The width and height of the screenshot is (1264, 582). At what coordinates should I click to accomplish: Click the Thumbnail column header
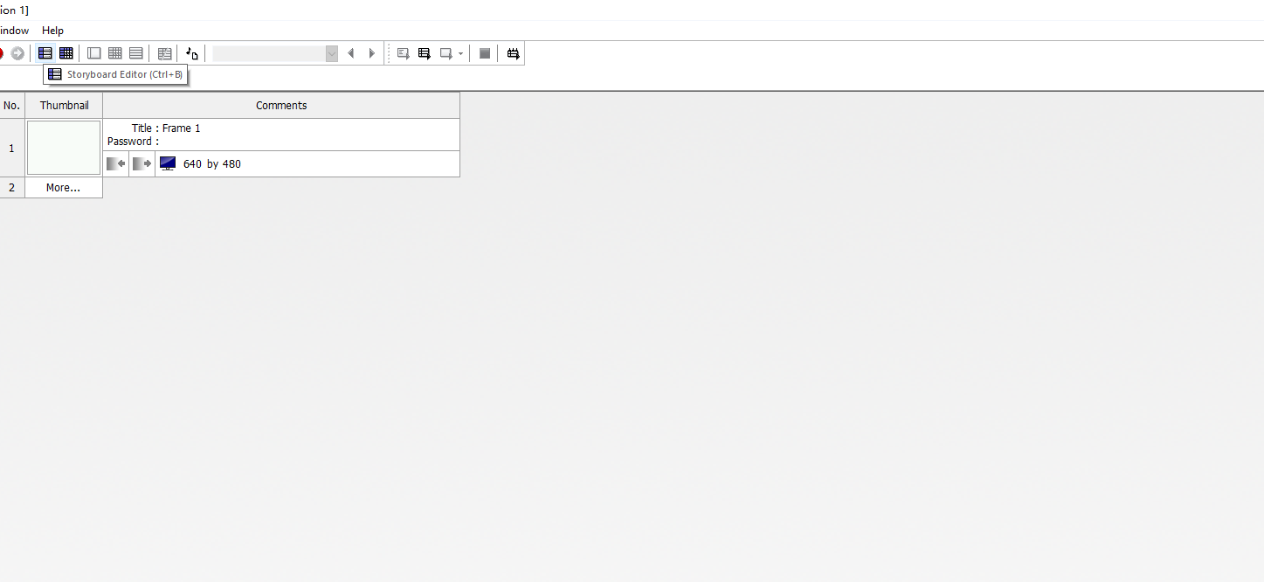click(x=64, y=105)
